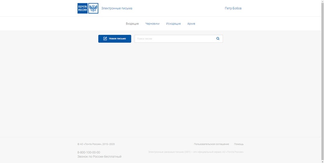Click the Почта России logo text
324x163 pixels.
82,8
